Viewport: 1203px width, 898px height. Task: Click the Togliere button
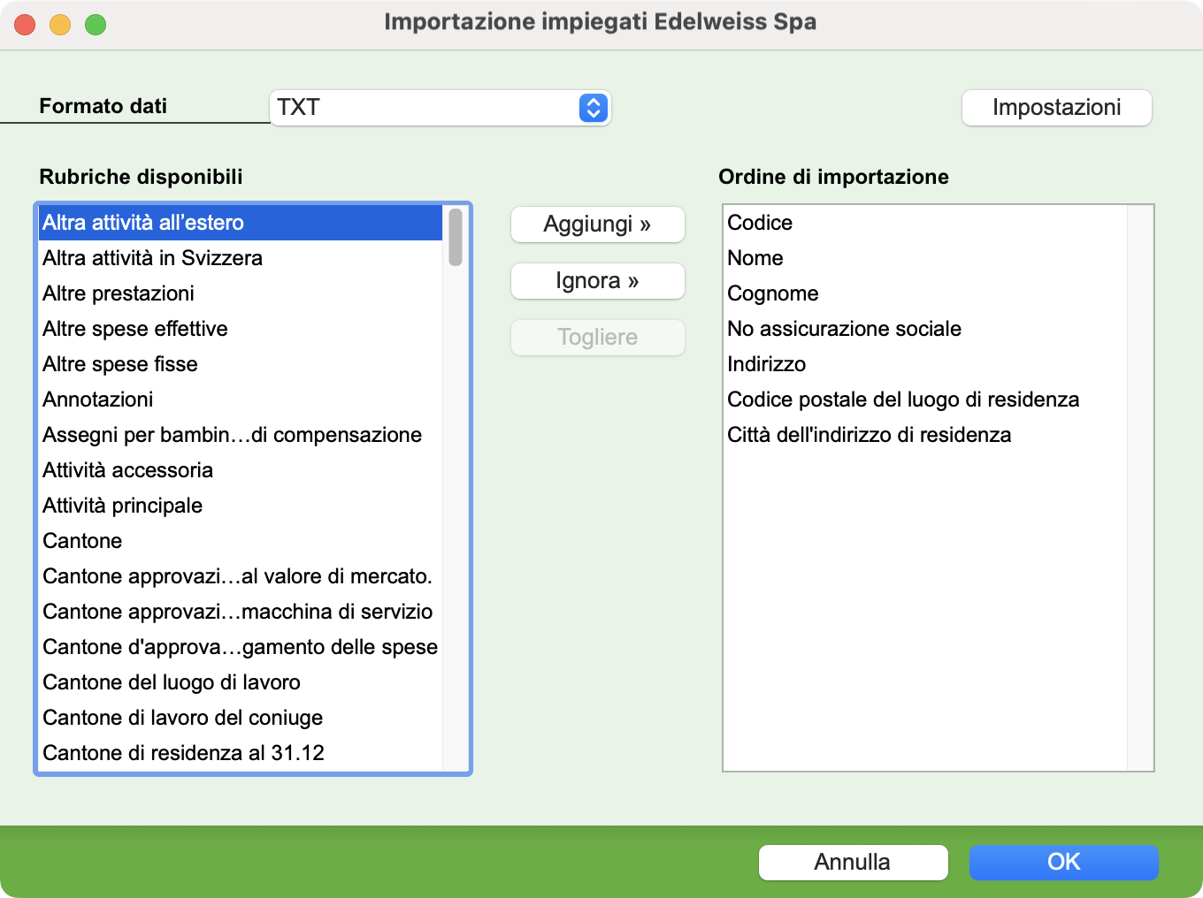598,338
